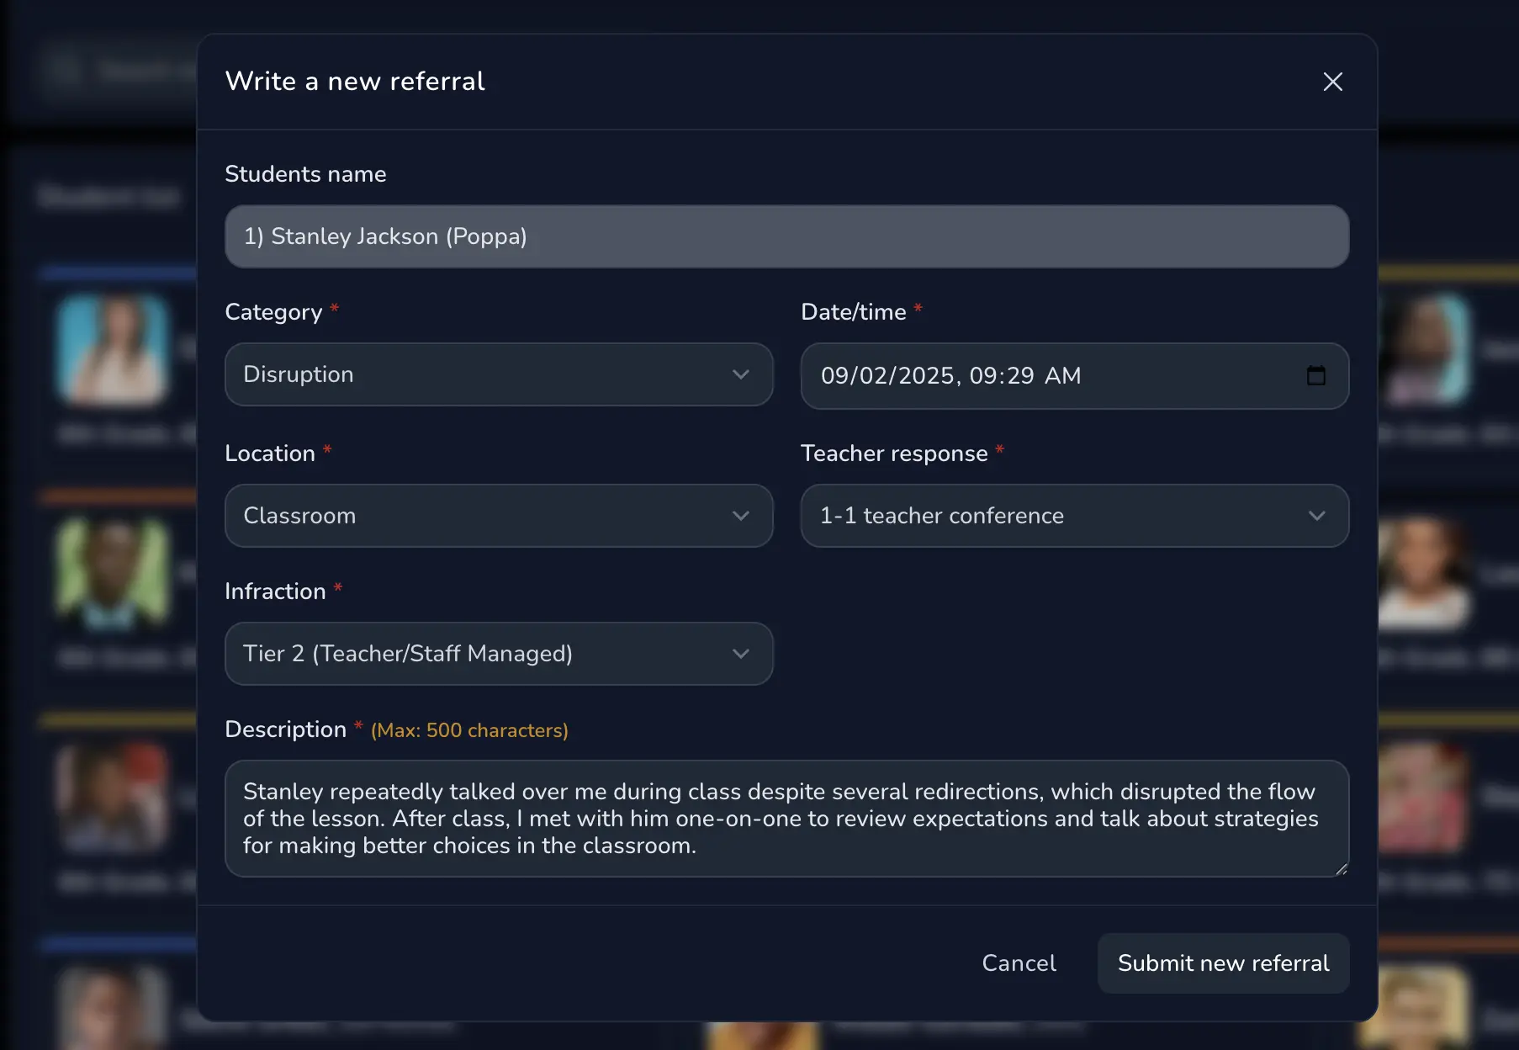The image size is (1519, 1050).
Task: Close the Write a new referral dialog
Action: [x=1332, y=82]
